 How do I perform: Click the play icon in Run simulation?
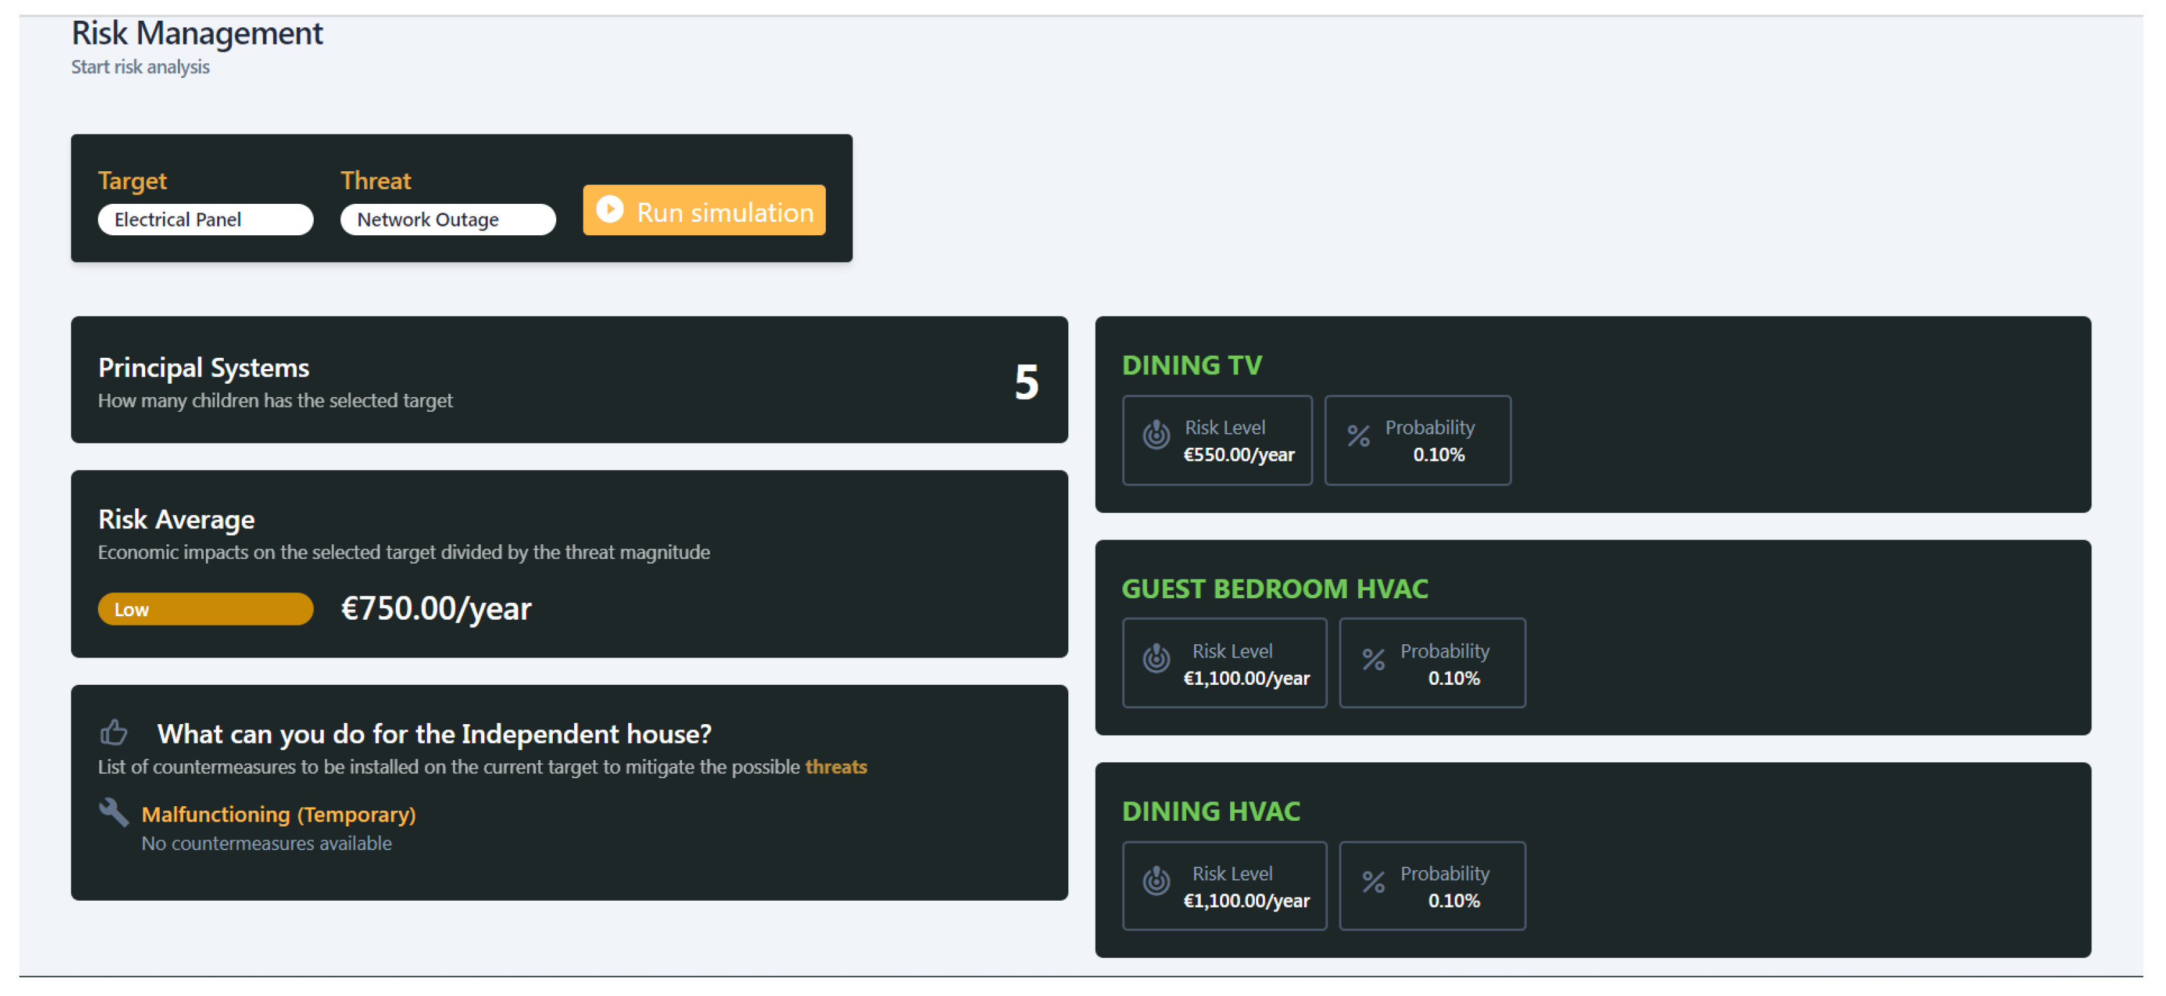tap(609, 209)
